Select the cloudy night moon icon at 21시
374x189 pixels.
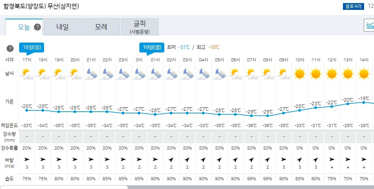(x=91, y=73)
